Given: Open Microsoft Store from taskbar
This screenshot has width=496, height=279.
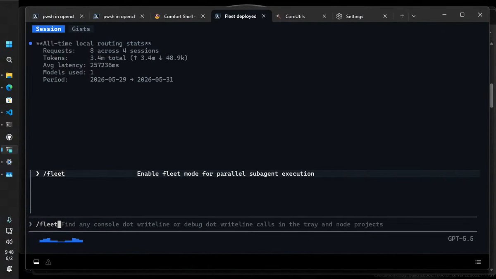Looking at the screenshot, I should pos(9,100).
